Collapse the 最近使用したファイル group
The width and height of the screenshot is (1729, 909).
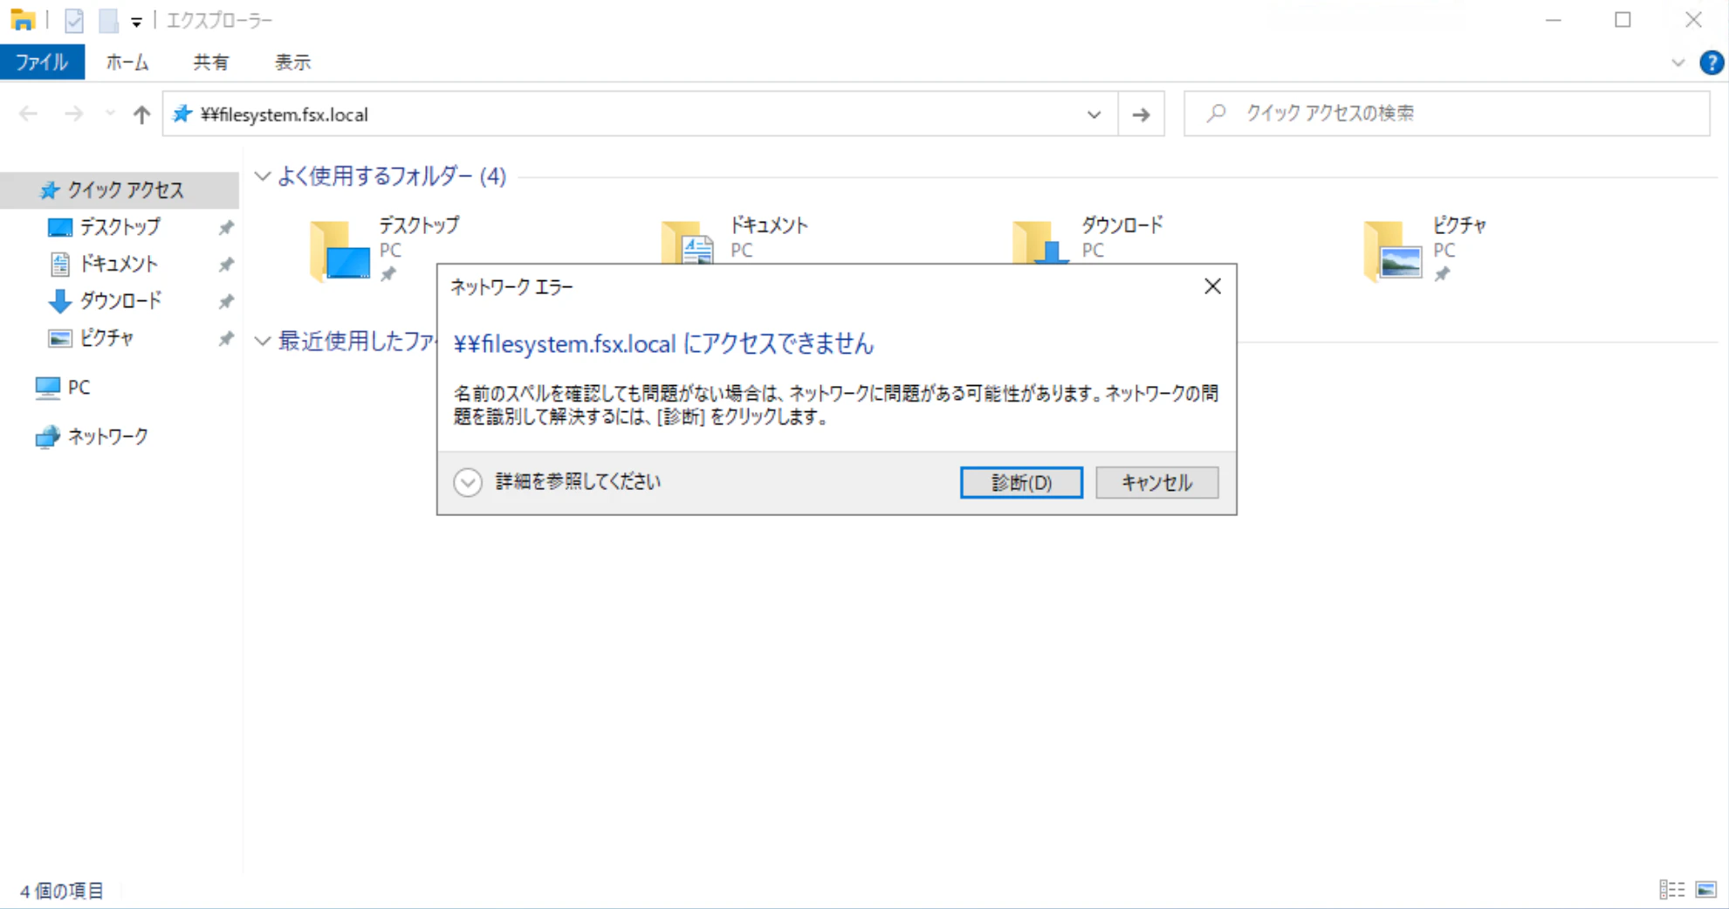coord(262,341)
